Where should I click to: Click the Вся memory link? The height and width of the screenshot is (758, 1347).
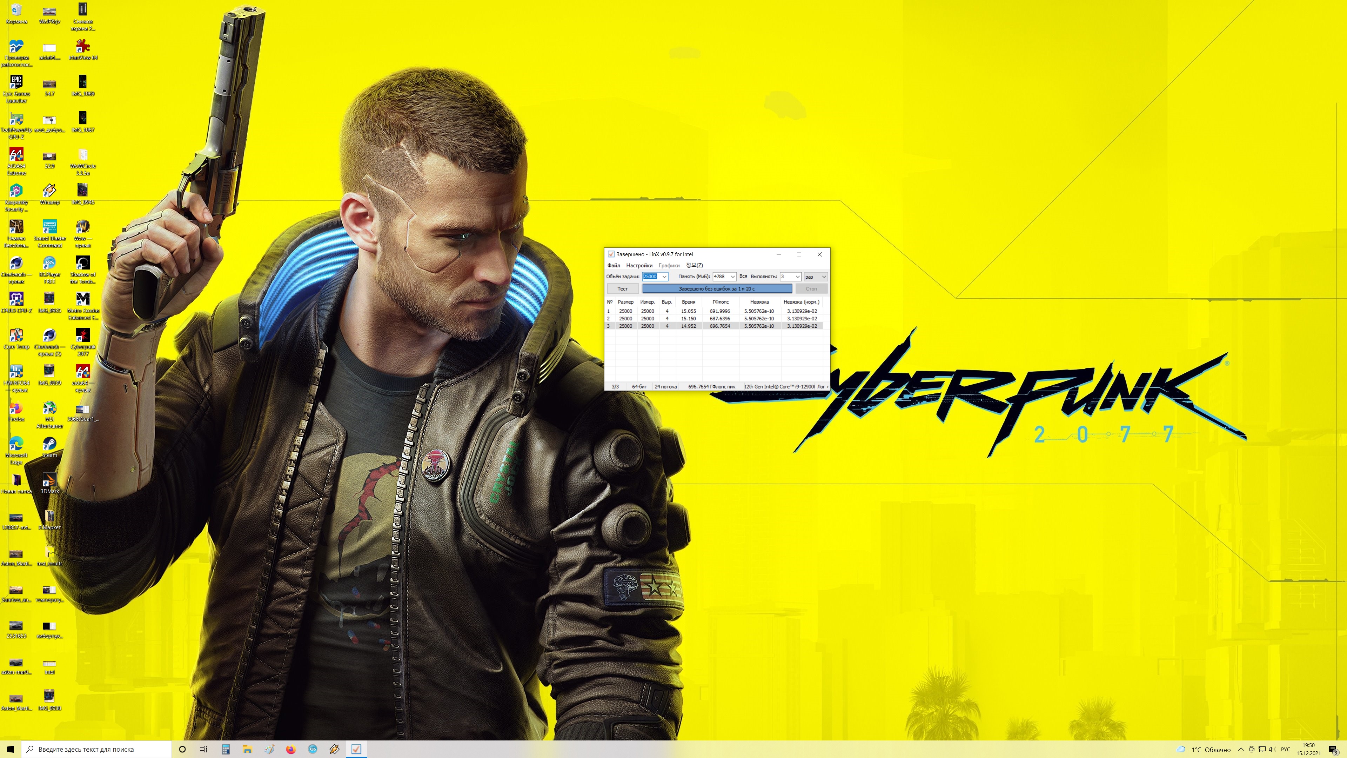(x=743, y=276)
